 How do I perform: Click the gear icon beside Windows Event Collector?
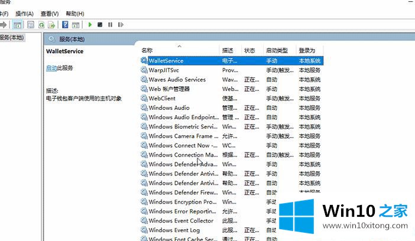coord(144,220)
